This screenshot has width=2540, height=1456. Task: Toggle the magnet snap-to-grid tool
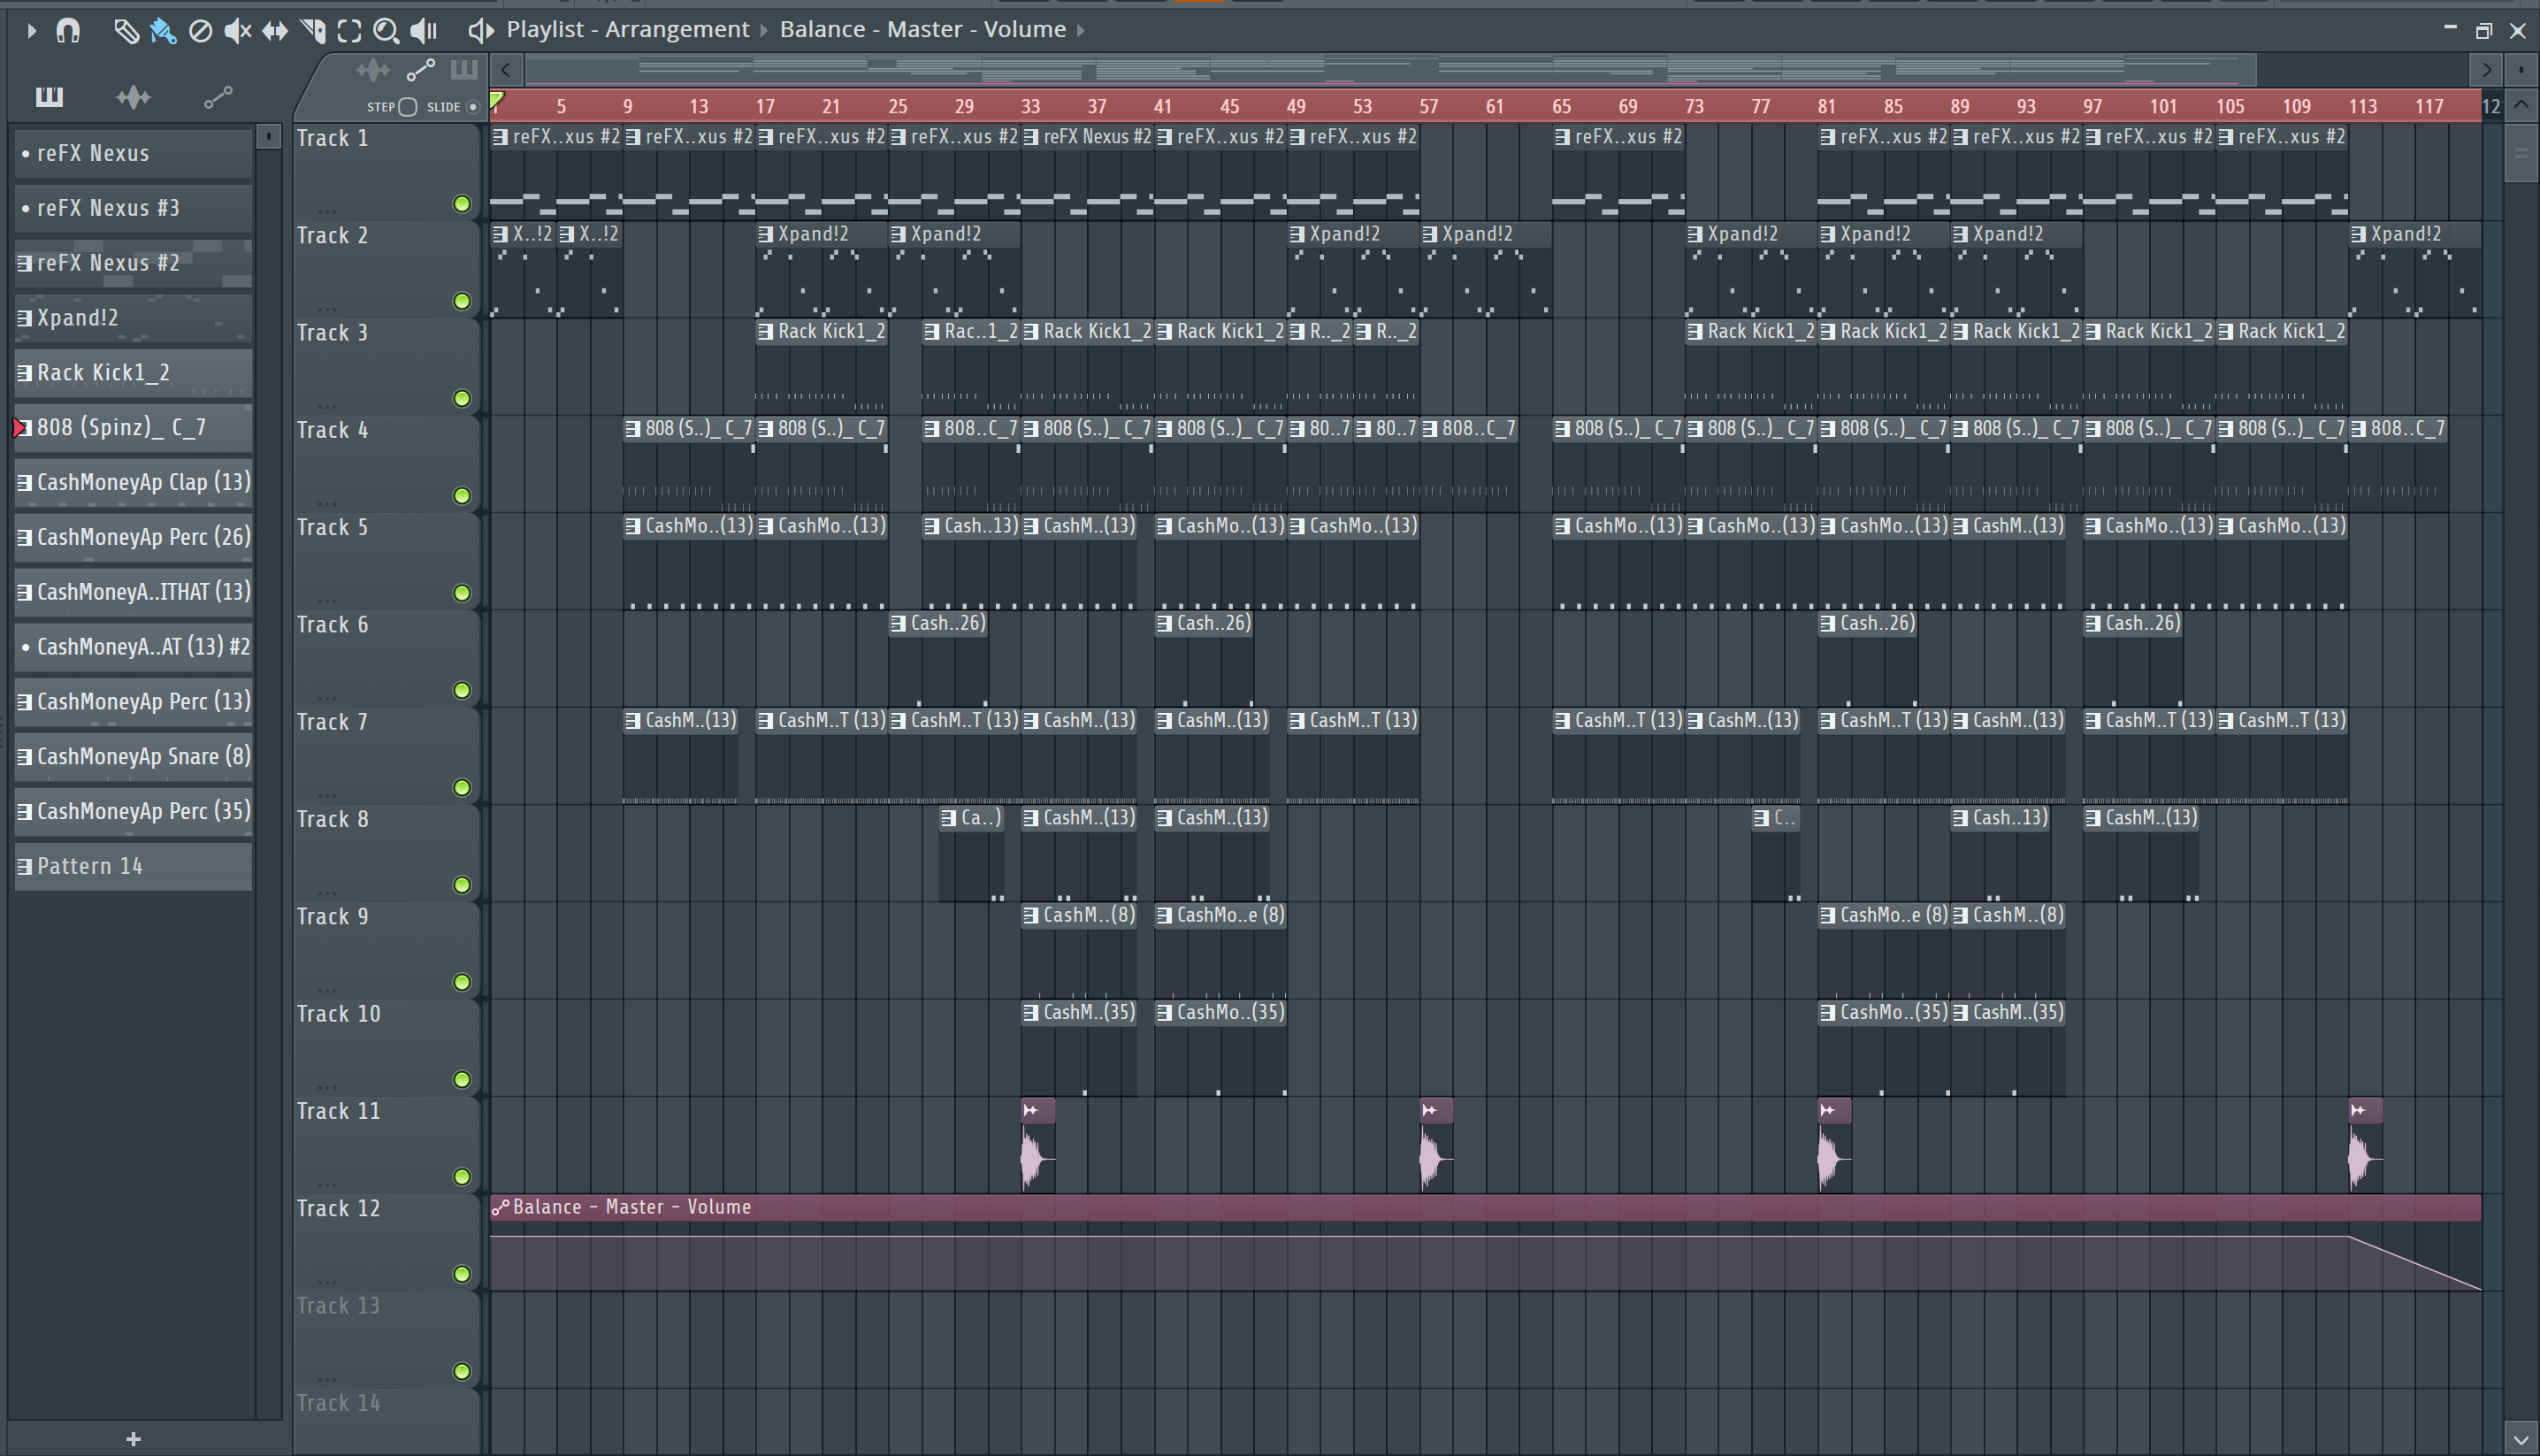[x=68, y=30]
